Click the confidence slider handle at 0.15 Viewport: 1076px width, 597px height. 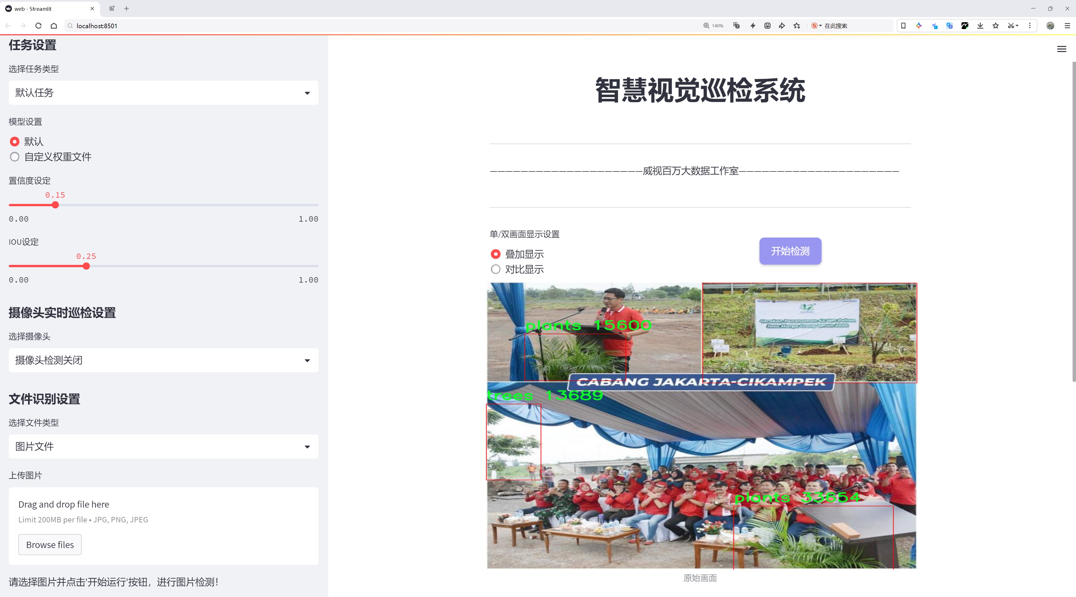point(55,205)
